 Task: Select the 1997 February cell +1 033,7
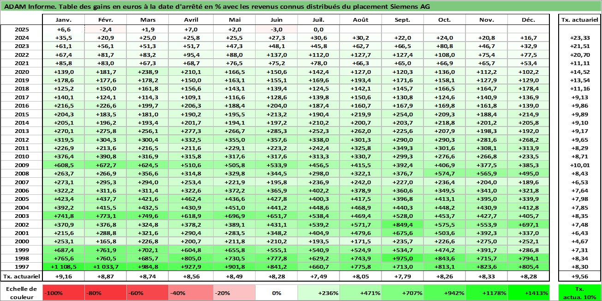106,267
